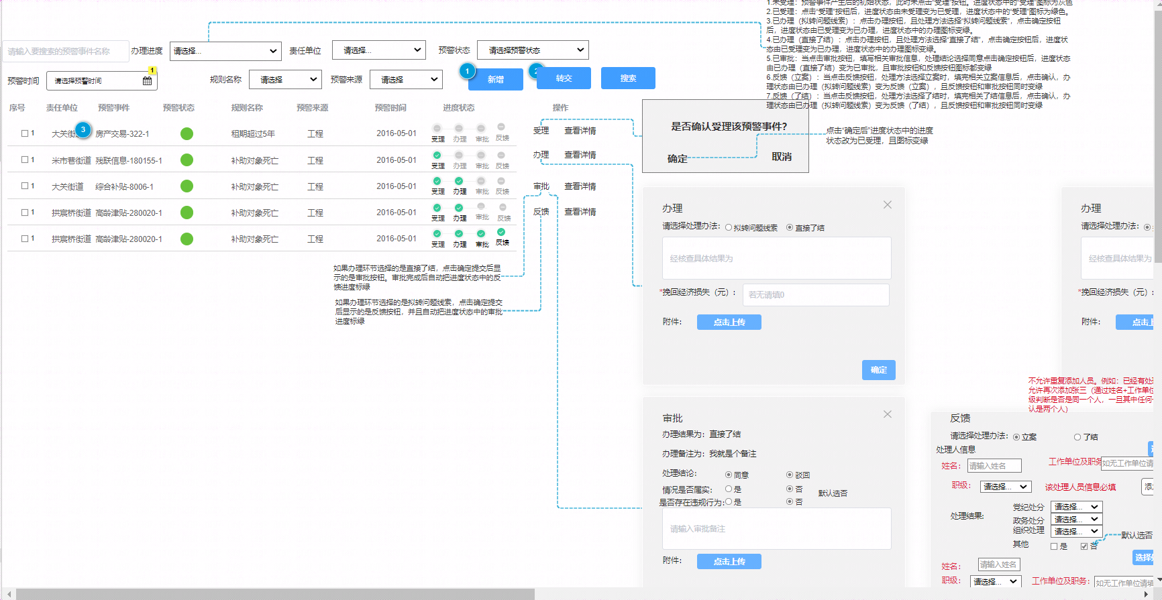Click the green 反馈 check icon in last row
1162x600 pixels.
(x=501, y=232)
